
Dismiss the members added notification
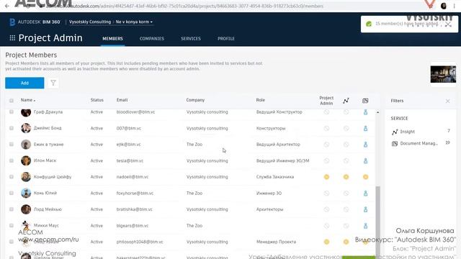pos(448,24)
